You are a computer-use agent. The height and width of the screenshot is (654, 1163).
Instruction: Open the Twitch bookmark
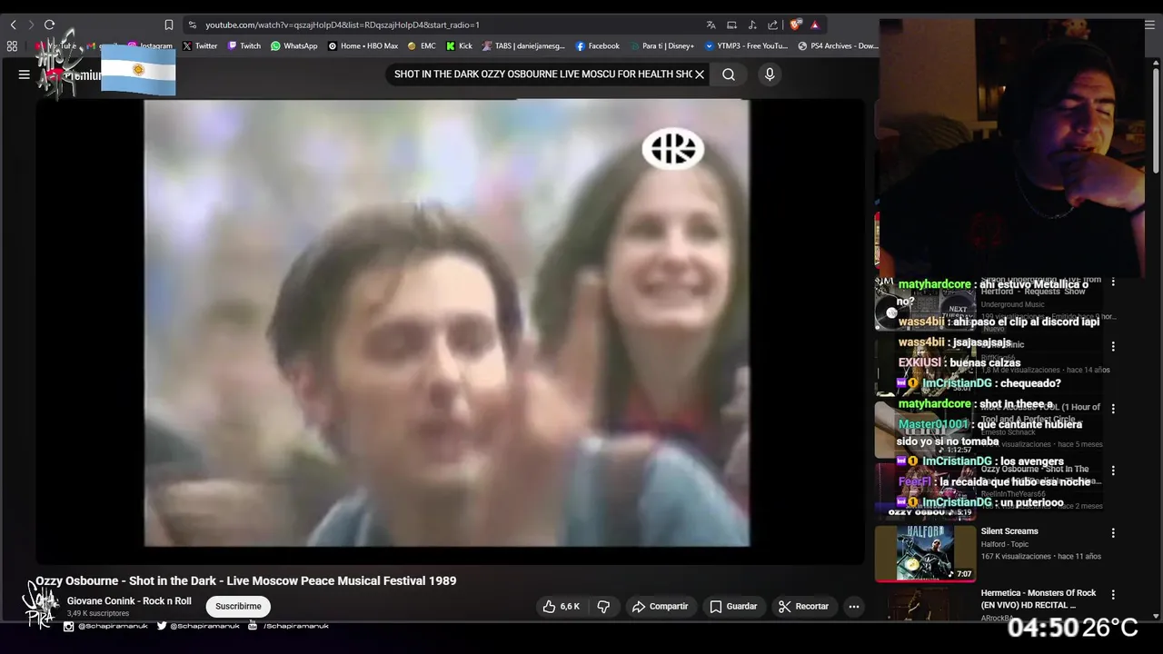click(x=244, y=45)
